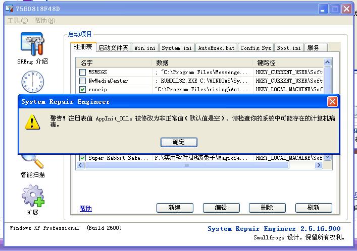Click RUNDLL32.EXE data cell
This screenshot has height=251, width=357.
coord(201,81)
